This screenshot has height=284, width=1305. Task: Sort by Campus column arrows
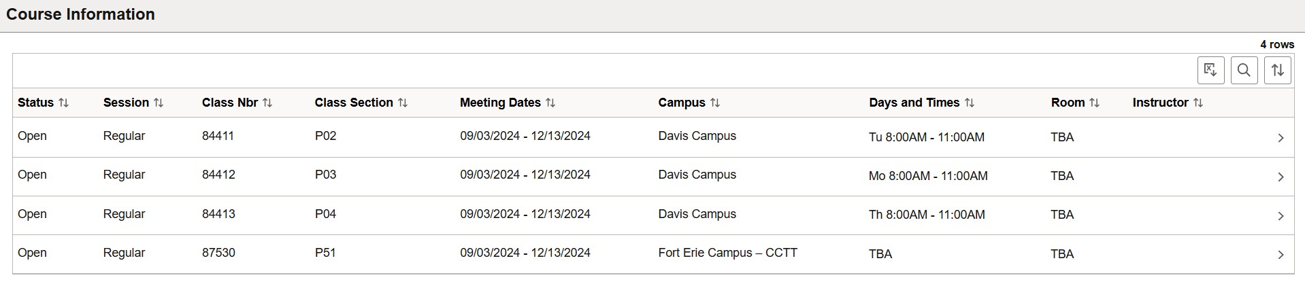coord(715,103)
